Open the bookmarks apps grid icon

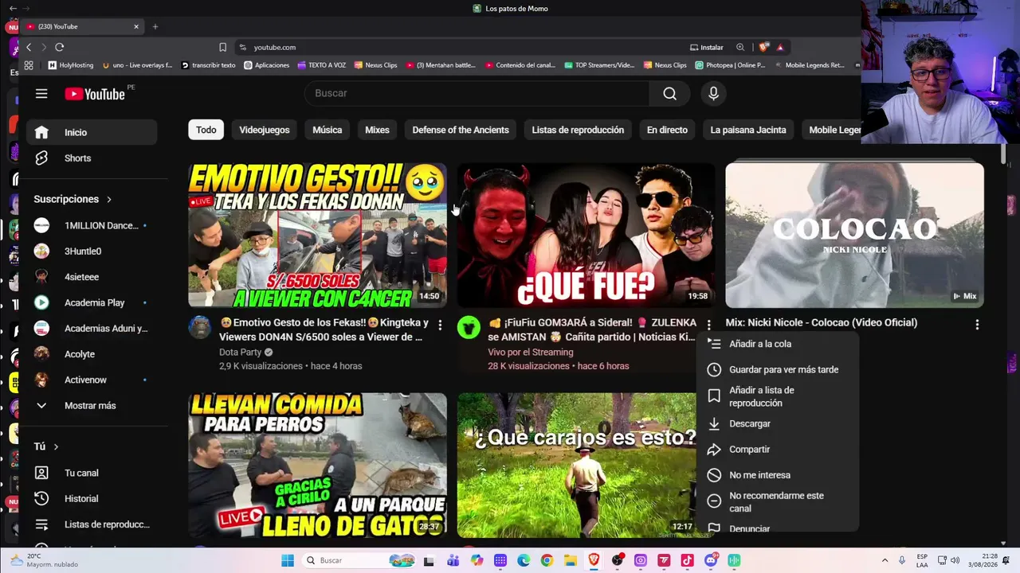point(29,65)
